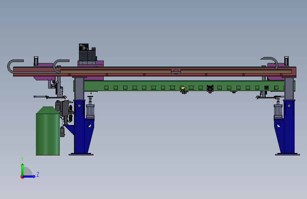Select the right leg's gray base plate
Screen dimensions: 307x199
pos(288,154)
